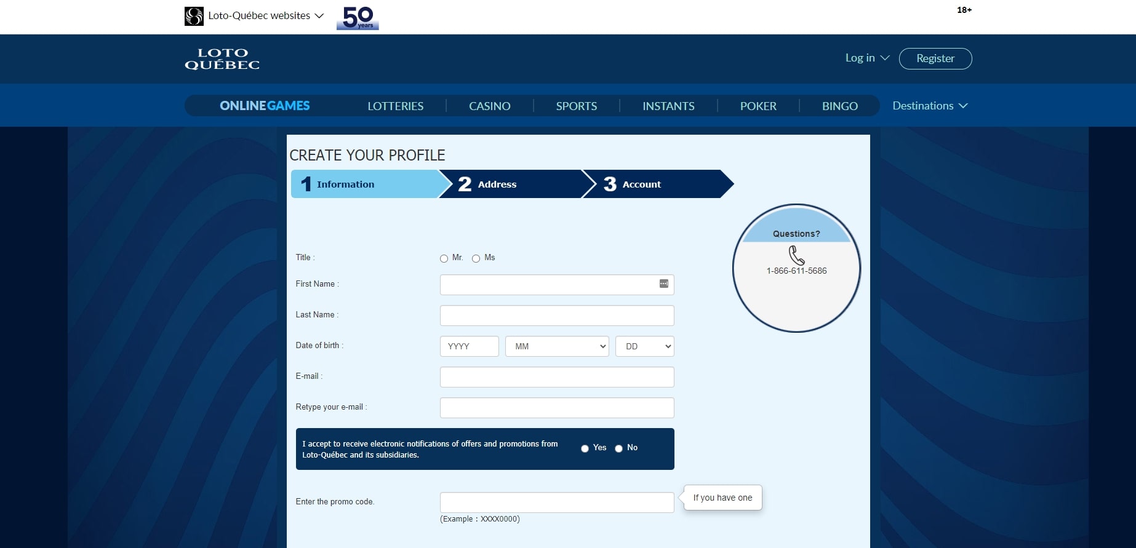Click the autofill icon in First Name field
Image resolution: width=1136 pixels, height=548 pixels.
tap(664, 284)
